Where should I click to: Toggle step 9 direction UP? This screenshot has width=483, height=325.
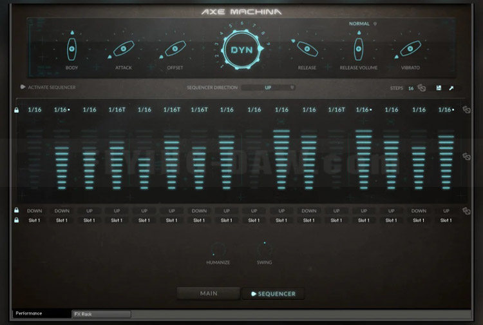click(x=254, y=211)
